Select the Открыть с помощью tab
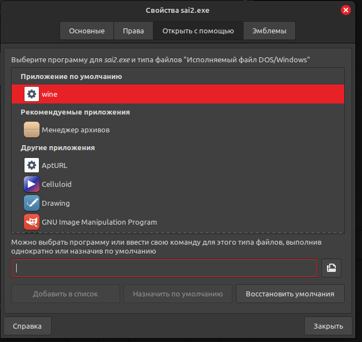This screenshot has height=342, width=362. [x=198, y=31]
